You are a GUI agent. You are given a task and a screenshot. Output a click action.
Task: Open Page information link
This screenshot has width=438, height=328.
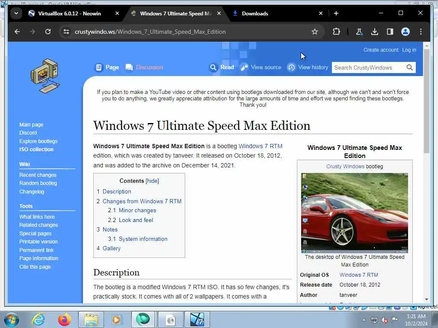click(x=38, y=258)
